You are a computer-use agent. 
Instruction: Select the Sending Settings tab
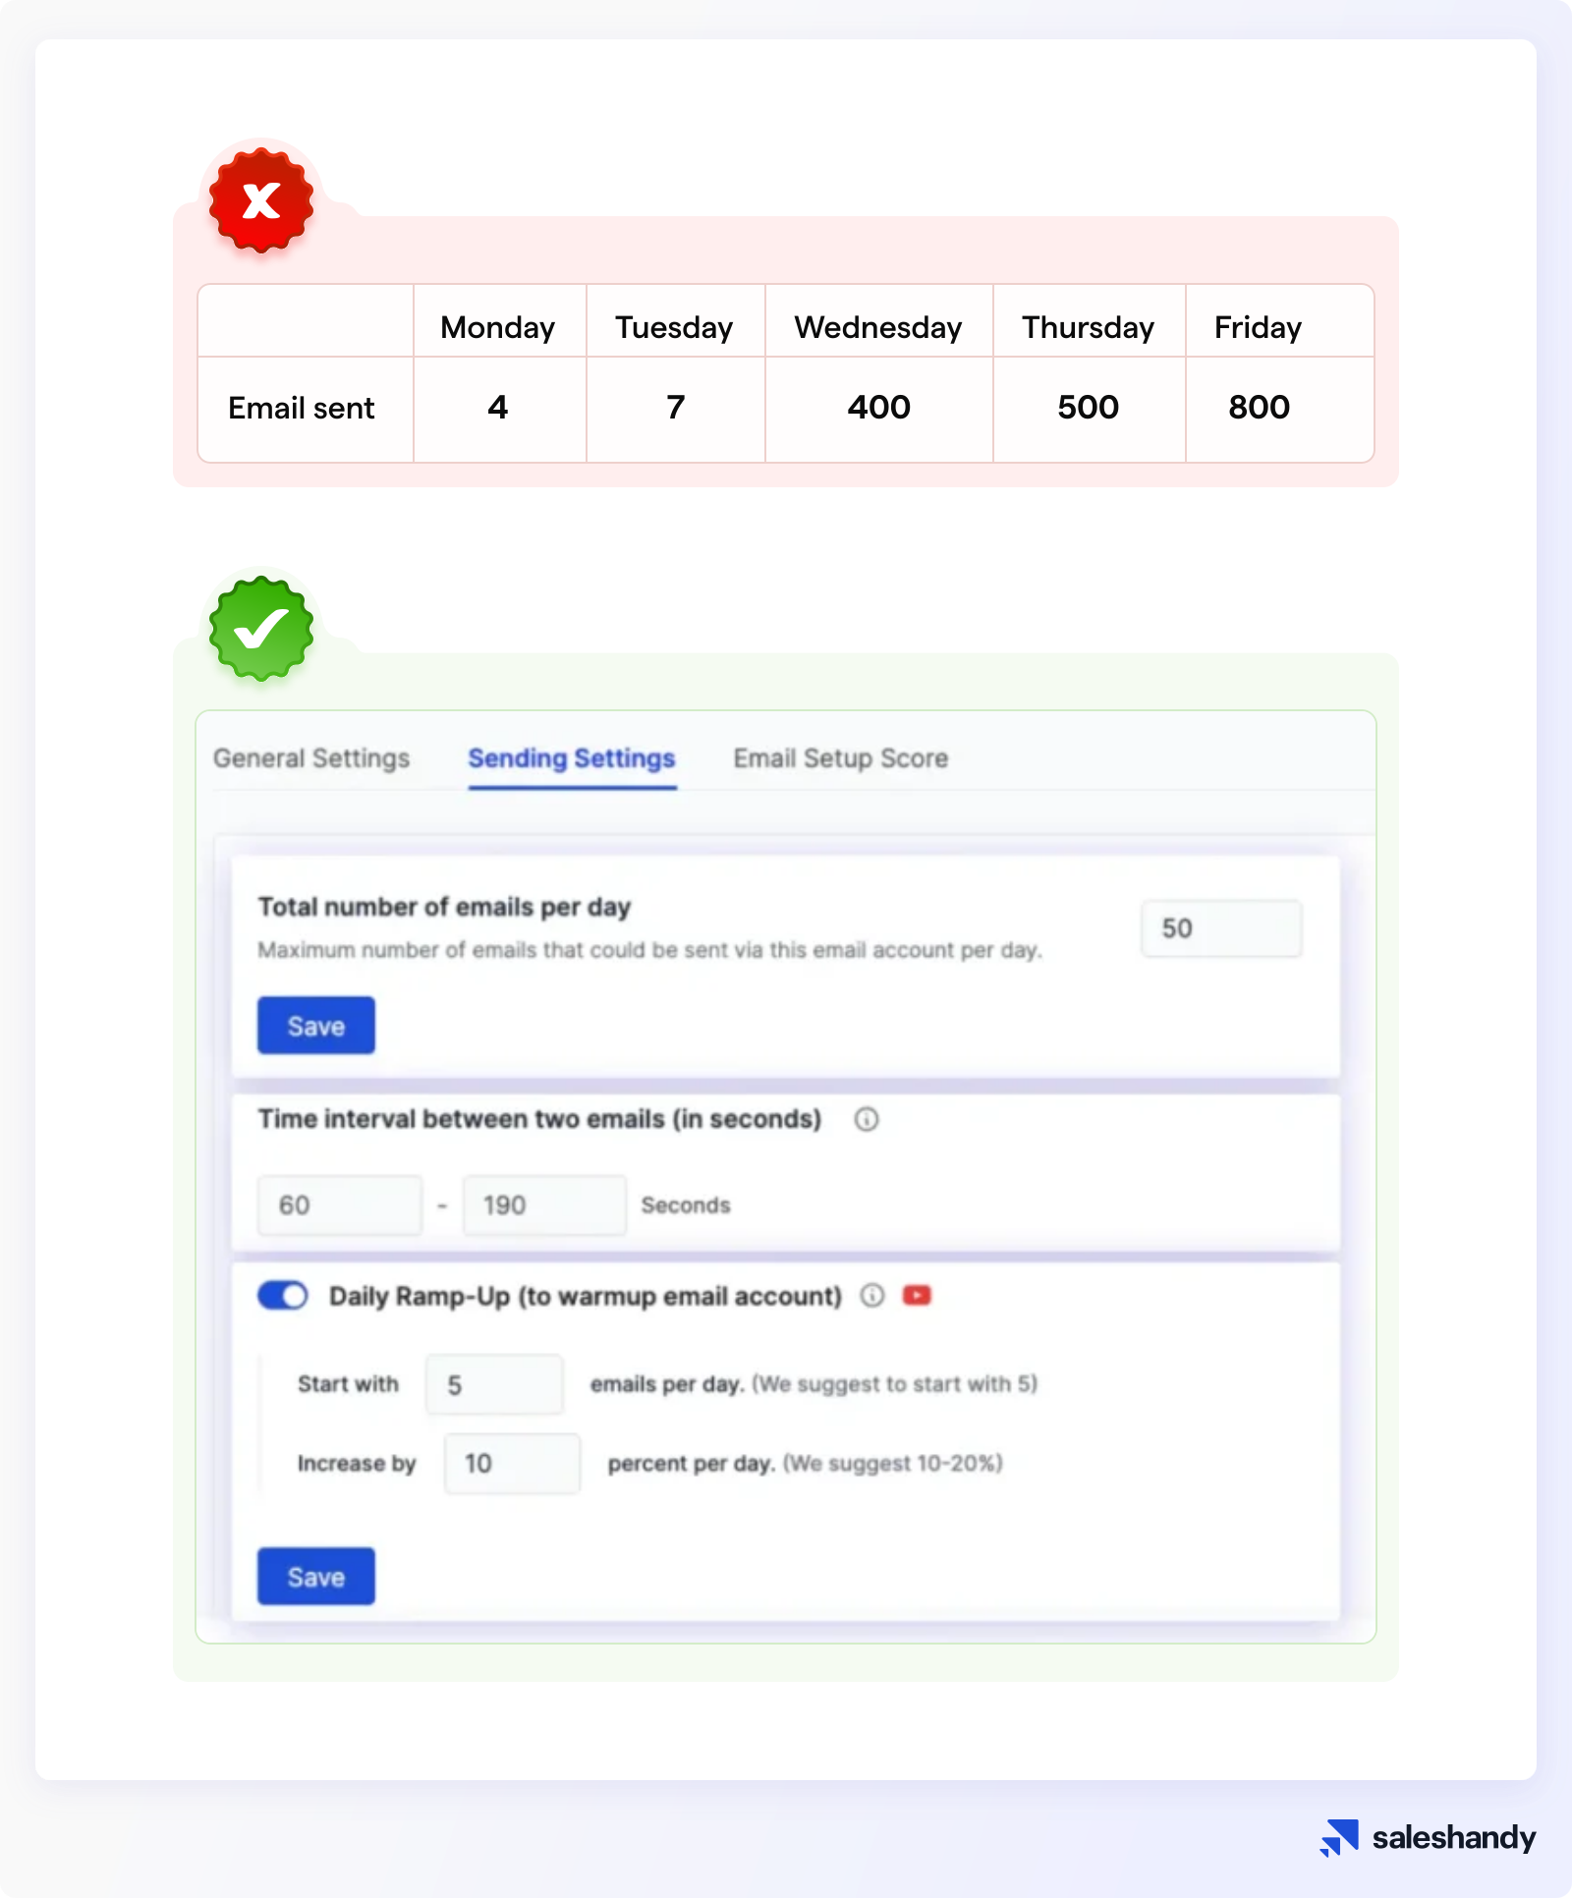click(572, 757)
